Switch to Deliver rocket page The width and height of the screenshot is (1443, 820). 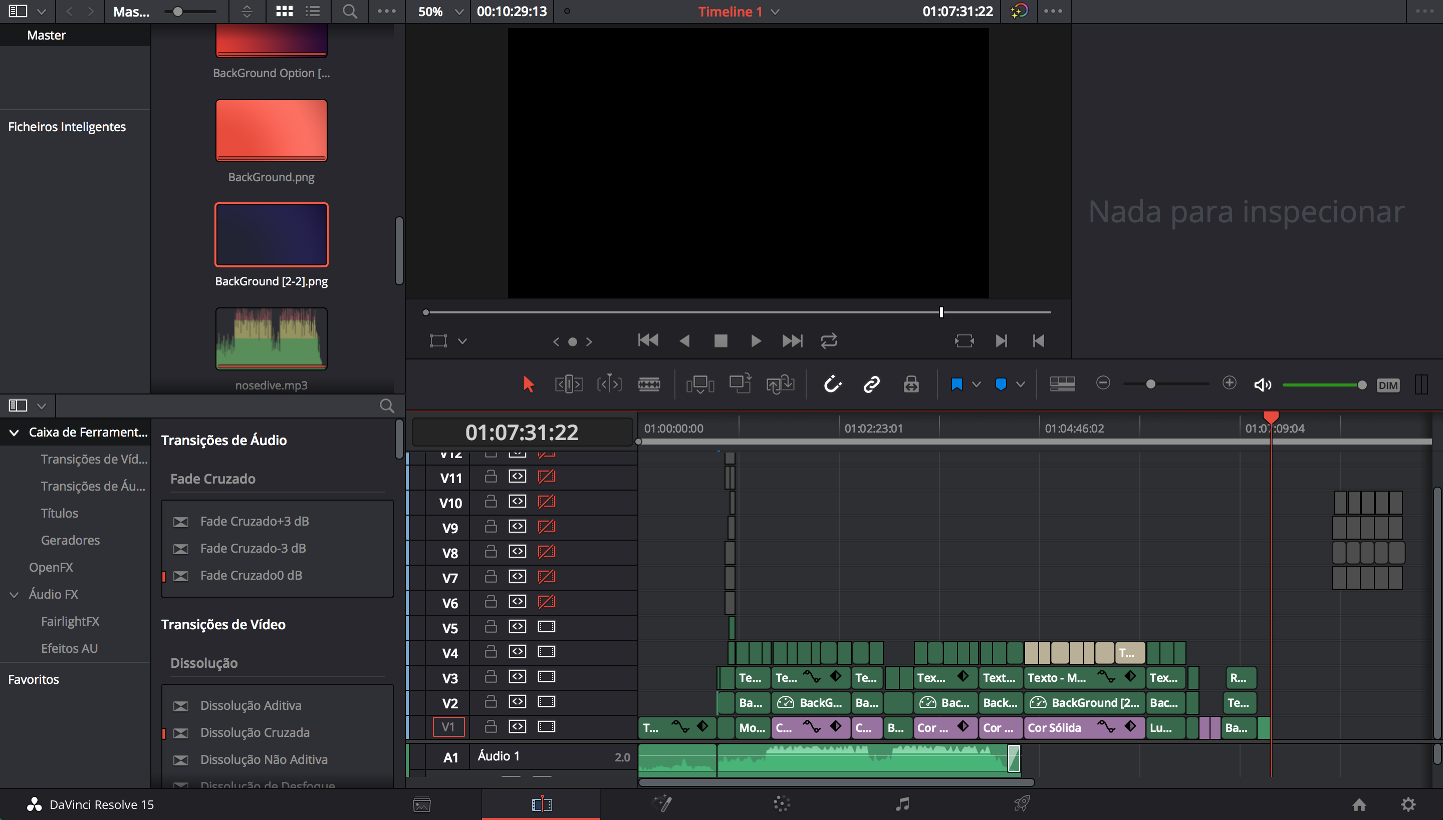(1022, 803)
